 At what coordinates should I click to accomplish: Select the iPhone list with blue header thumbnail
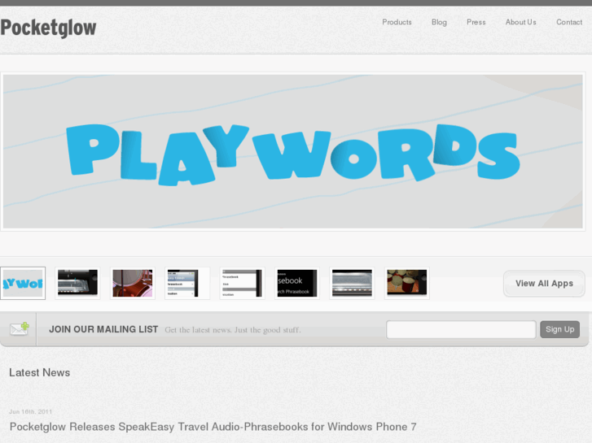pos(187,283)
